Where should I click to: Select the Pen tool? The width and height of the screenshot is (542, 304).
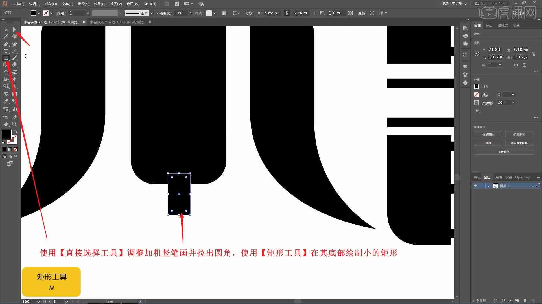coord(6,43)
